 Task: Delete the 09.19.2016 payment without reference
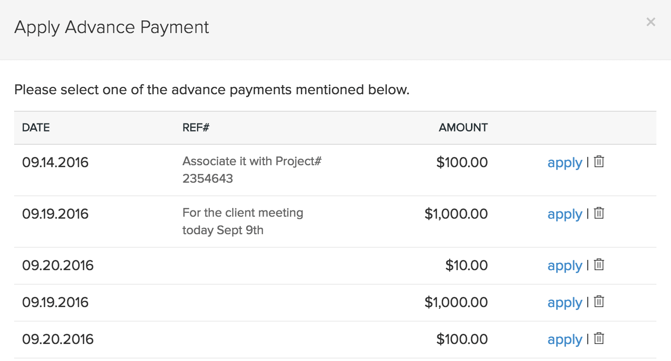click(599, 302)
